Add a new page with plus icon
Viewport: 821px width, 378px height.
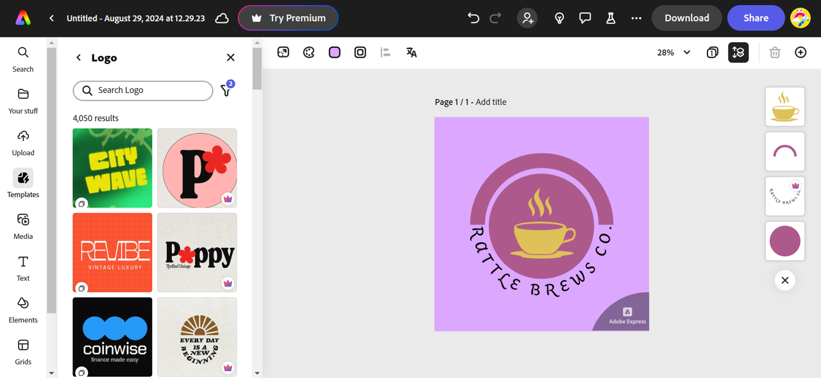point(800,53)
